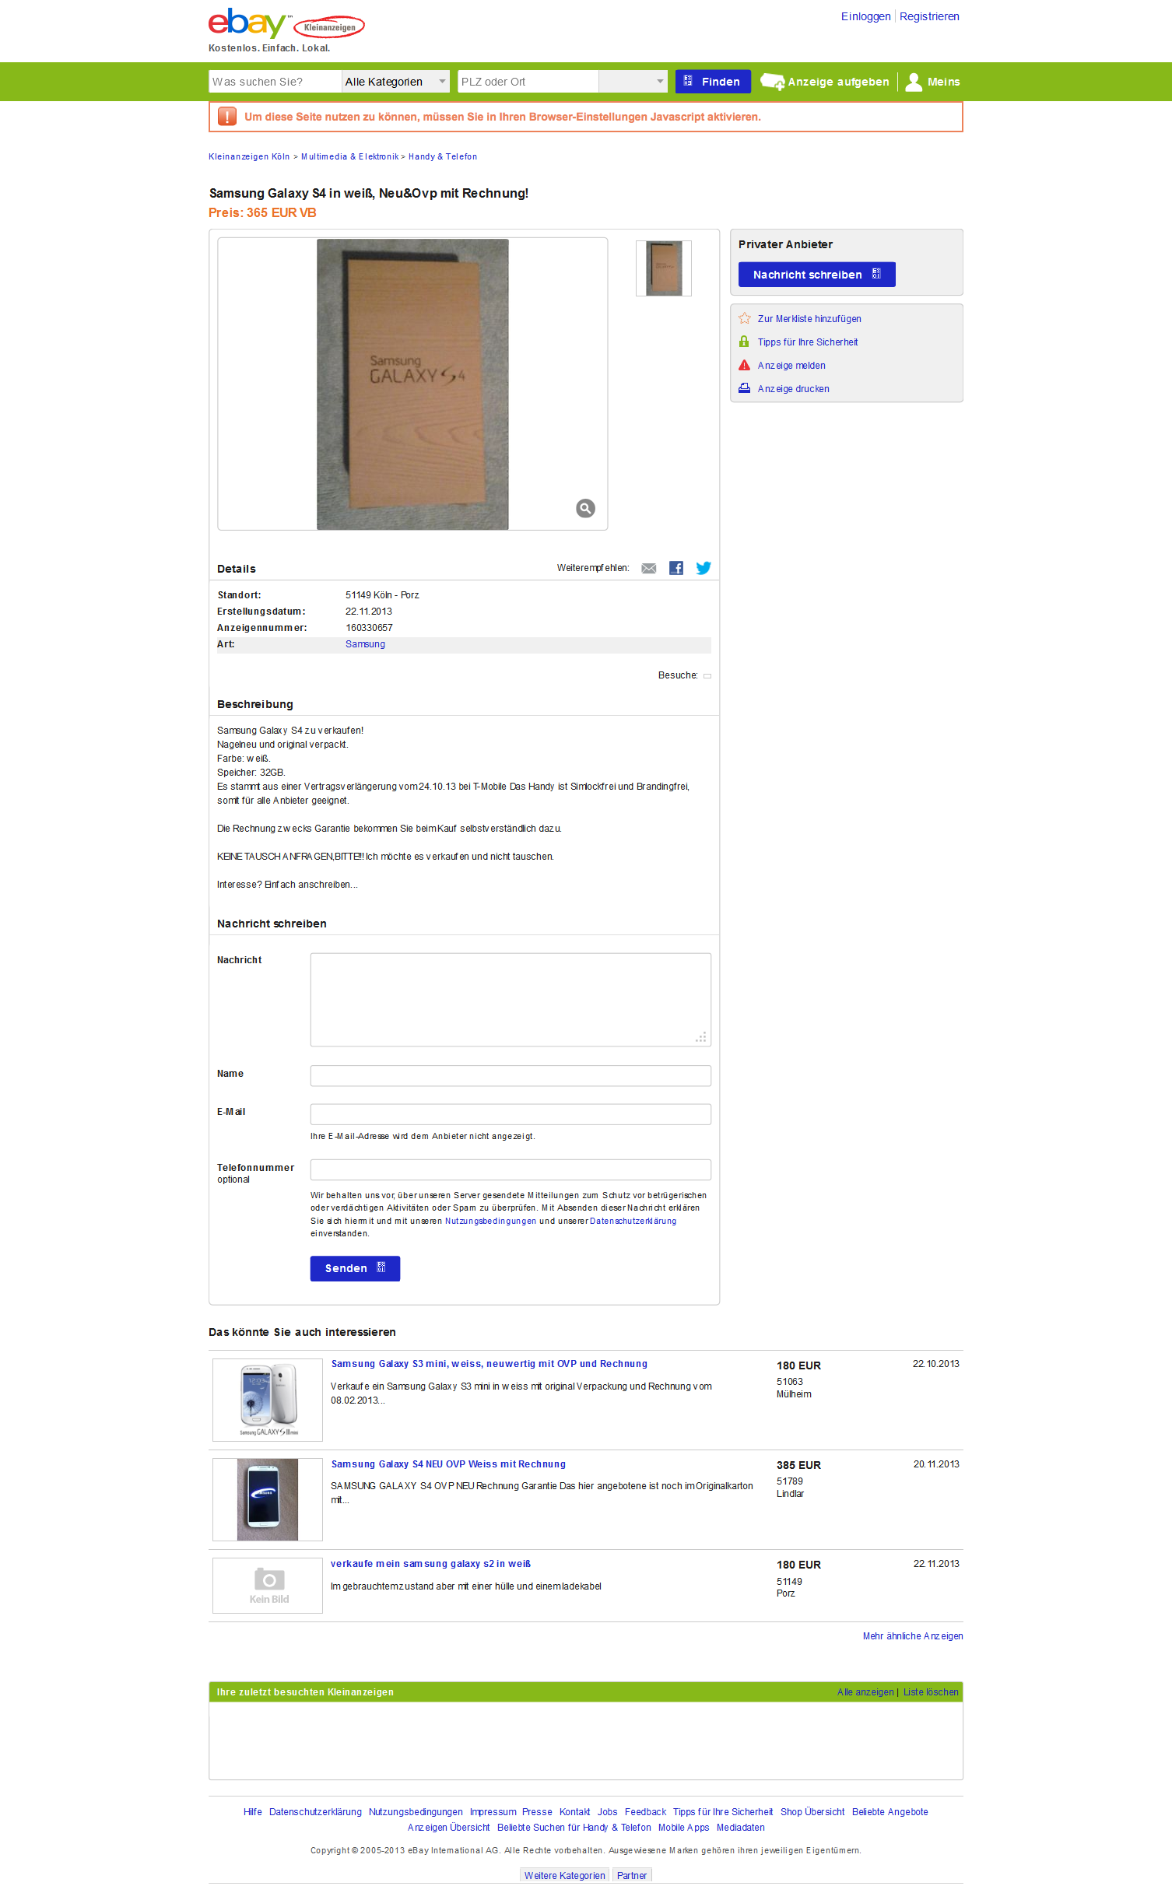Open the radius dropdown beside PLZ field
Screen dimensions: 1172x1900
pyautogui.click(x=633, y=82)
